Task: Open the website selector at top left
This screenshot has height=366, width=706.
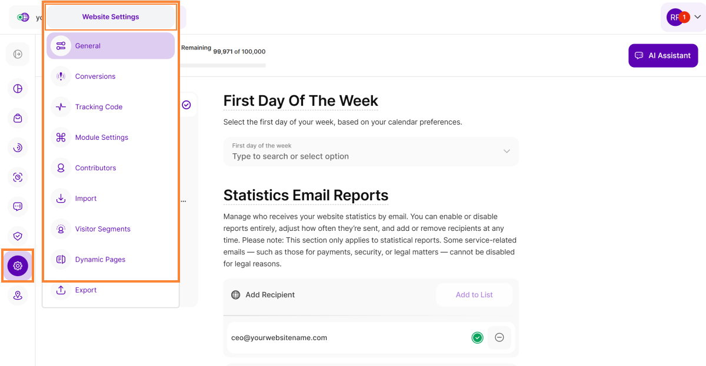Action: (x=26, y=18)
